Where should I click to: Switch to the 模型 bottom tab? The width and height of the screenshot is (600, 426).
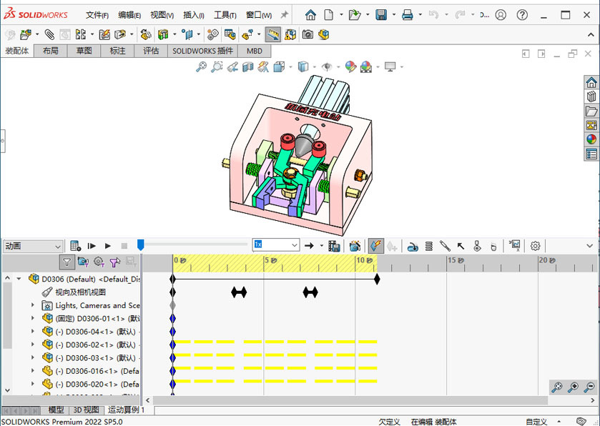point(56,410)
